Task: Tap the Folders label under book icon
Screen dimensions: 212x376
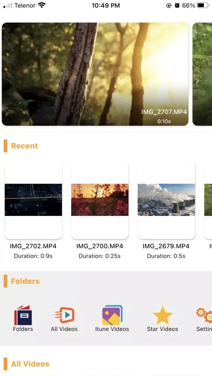Action: 23,329
